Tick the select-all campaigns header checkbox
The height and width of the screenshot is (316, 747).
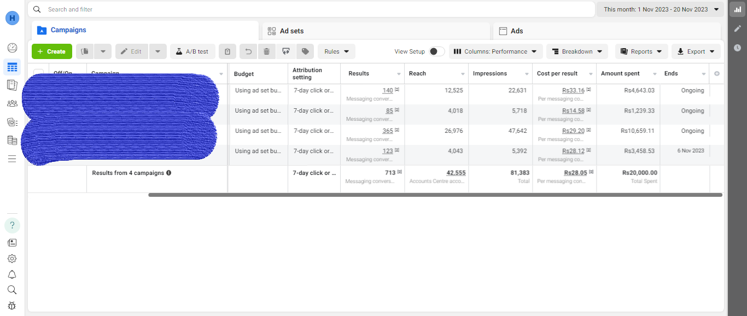click(x=39, y=73)
